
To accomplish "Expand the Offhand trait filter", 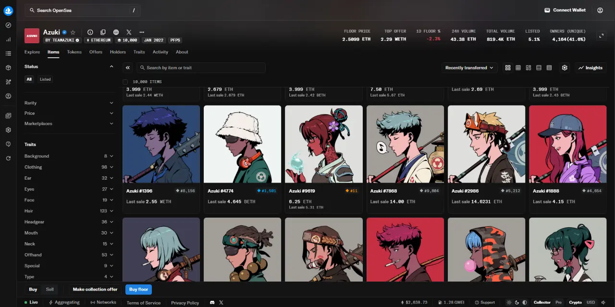I will [x=69, y=255].
